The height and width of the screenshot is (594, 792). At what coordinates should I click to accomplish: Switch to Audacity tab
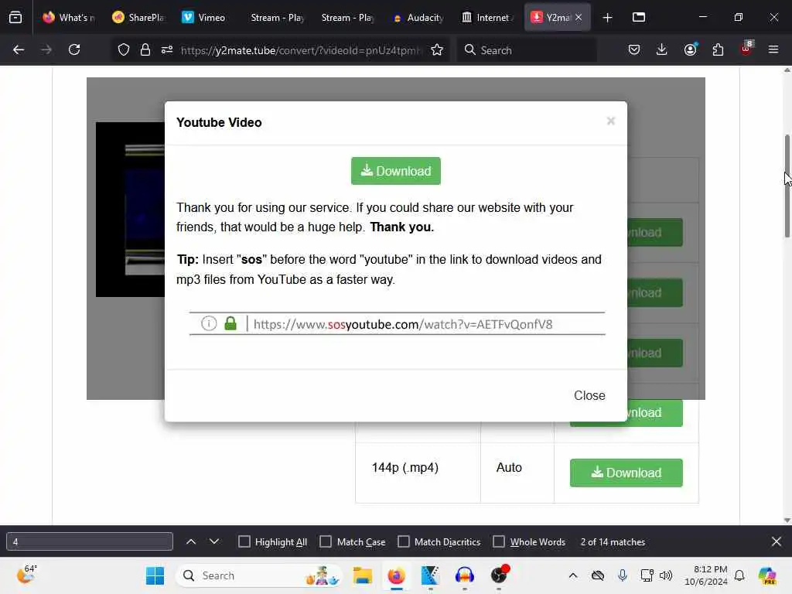click(419, 18)
